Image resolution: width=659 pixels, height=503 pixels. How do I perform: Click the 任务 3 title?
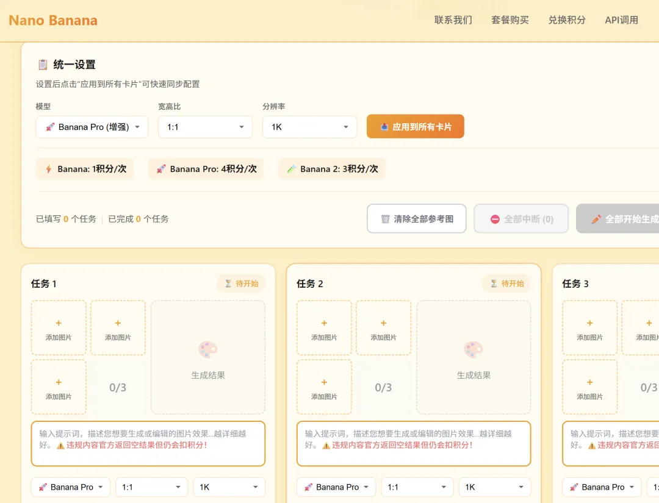[575, 284]
